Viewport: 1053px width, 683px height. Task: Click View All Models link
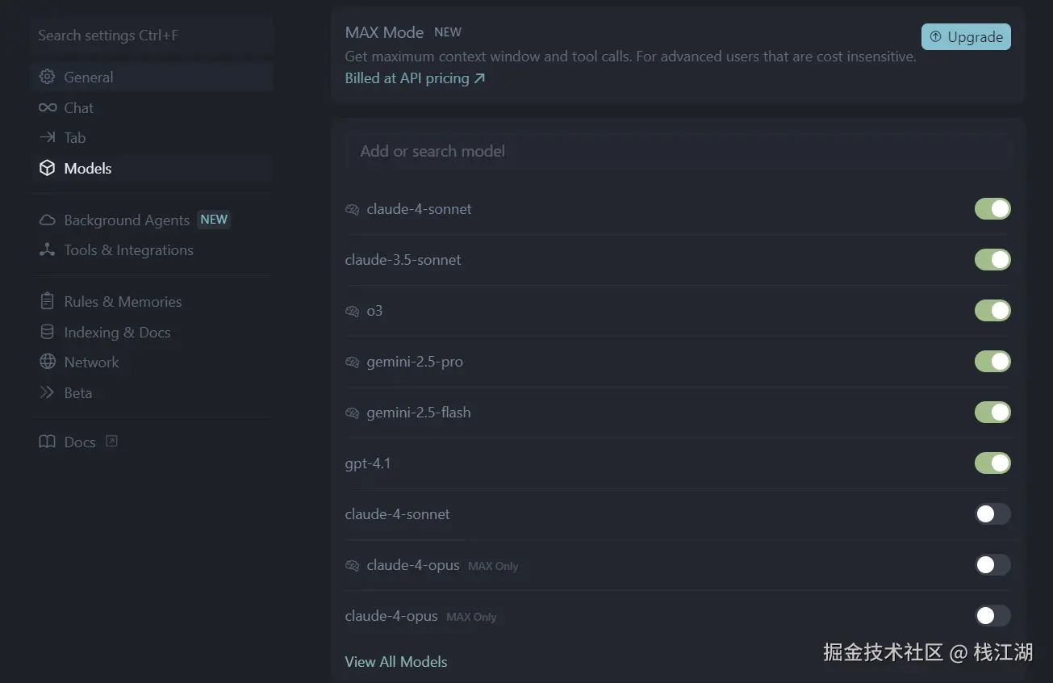[395, 662]
